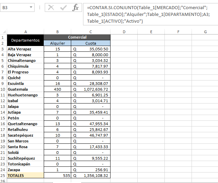
Task: Click in the formula bar text
Action: click(x=149, y=14)
